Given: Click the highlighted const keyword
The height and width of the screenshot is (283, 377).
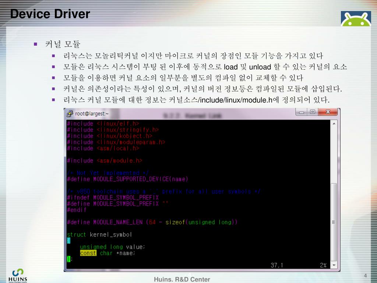Looking at the screenshot, I should click(88, 253).
